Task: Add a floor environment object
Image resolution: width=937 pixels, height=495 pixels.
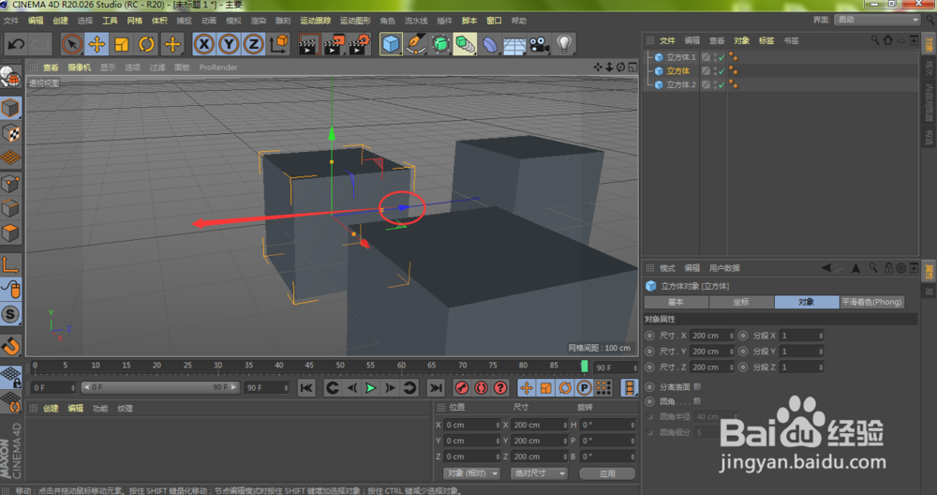Action: [x=514, y=44]
